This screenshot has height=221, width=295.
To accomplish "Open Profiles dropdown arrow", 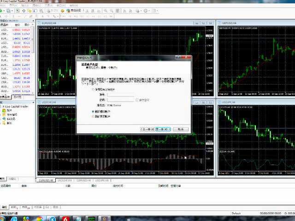I will pyautogui.click(x=12, y=11).
